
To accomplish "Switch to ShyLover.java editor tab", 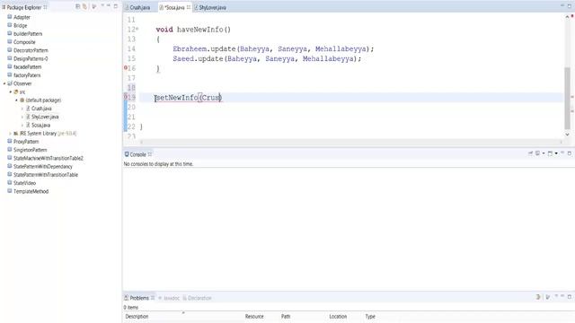I will [x=210, y=7].
